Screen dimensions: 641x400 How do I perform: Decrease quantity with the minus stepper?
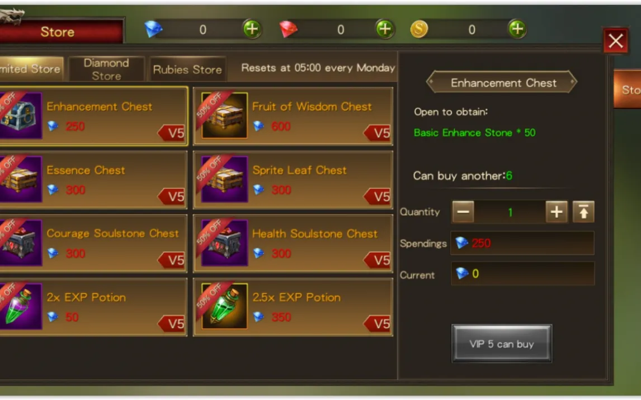pos(463,212)
